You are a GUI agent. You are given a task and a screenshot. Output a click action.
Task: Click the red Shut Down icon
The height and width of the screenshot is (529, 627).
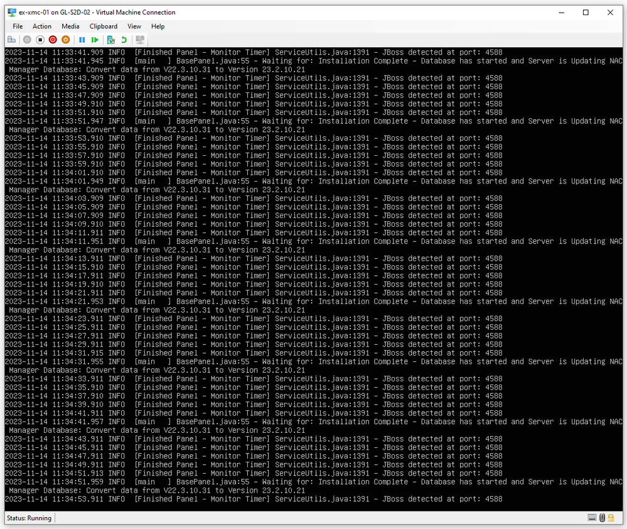point(53,40)
